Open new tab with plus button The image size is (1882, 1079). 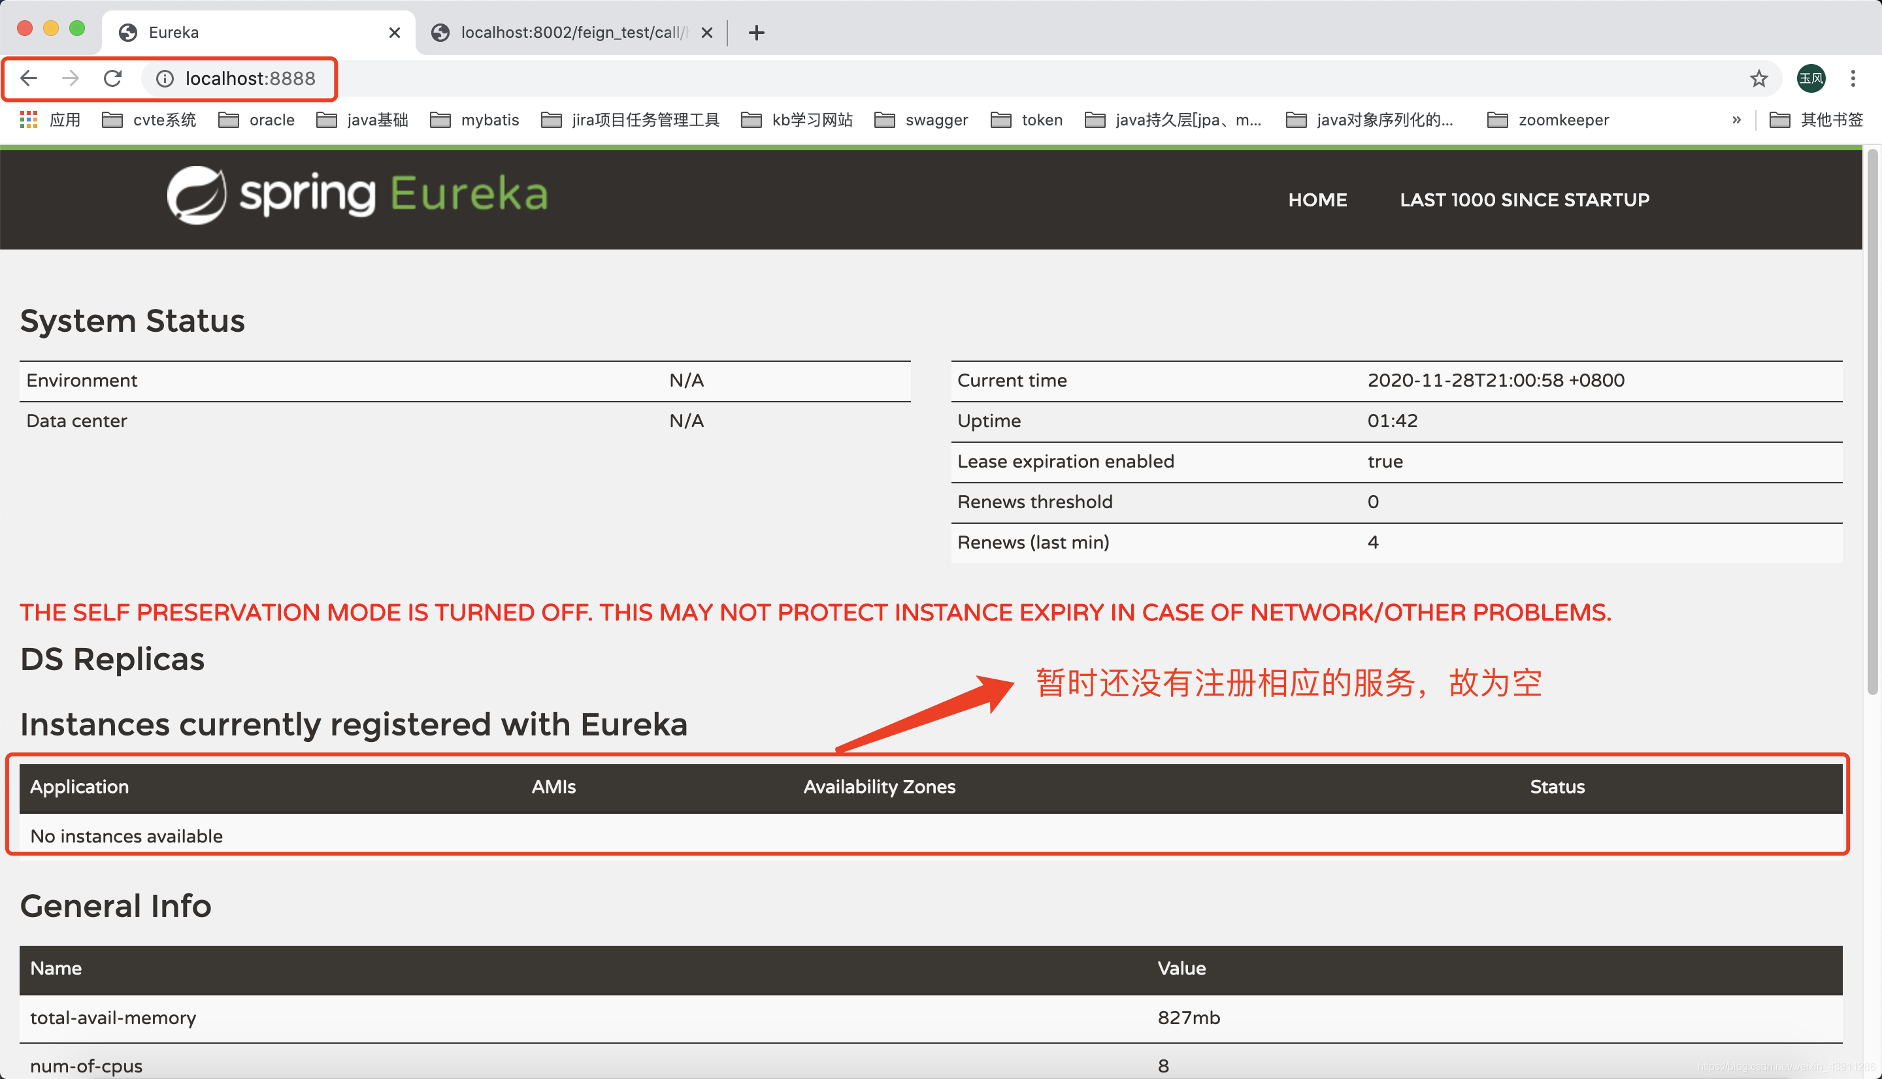756,33
